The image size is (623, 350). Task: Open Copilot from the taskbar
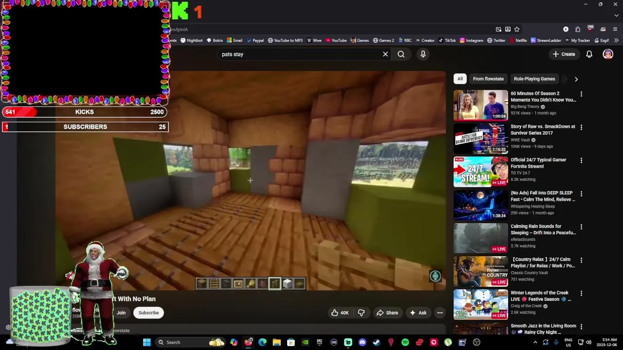[x=234, y=342]
